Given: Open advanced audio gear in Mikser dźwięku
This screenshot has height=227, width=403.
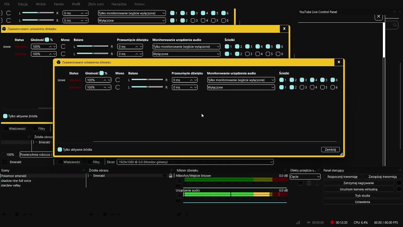Looking at the screenshot, I should 179,214.
